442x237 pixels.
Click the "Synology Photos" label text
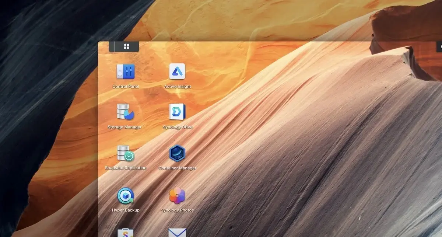177,210
